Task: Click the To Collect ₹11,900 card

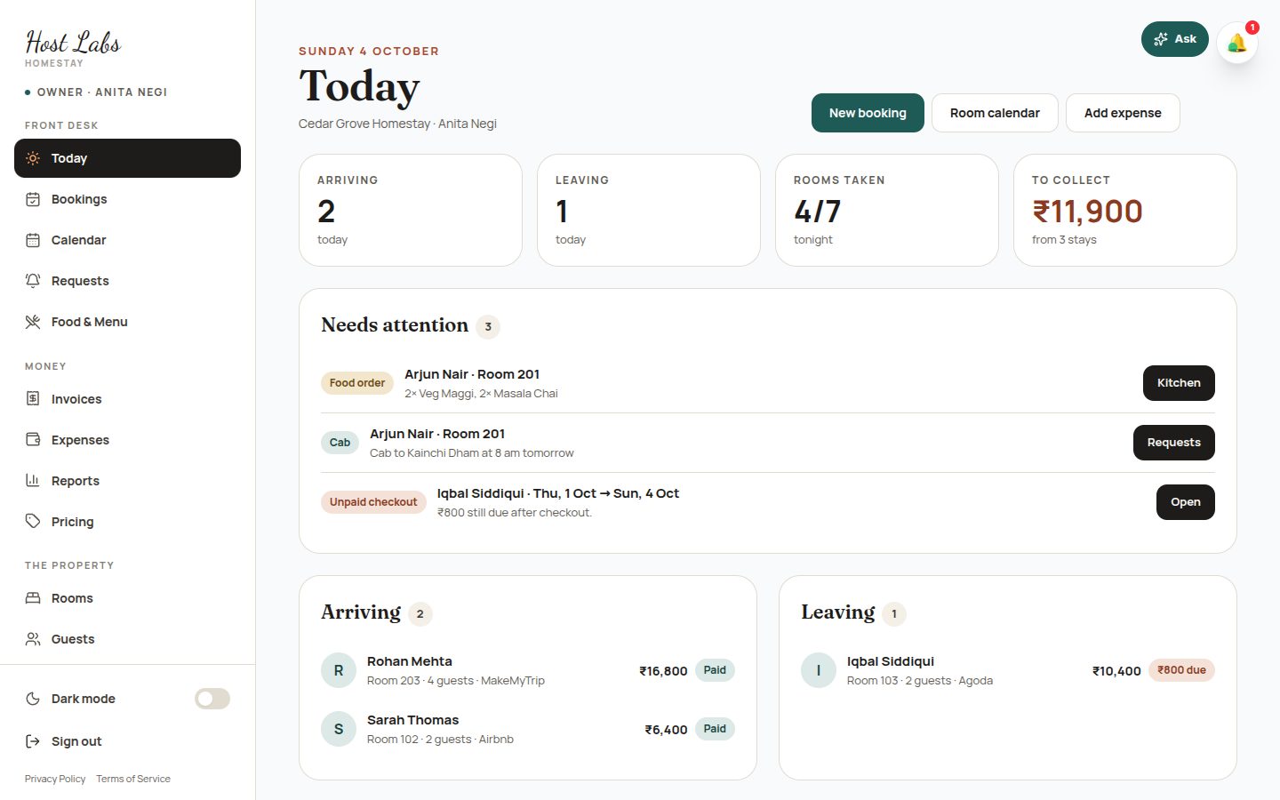Action: (1125, 210)
